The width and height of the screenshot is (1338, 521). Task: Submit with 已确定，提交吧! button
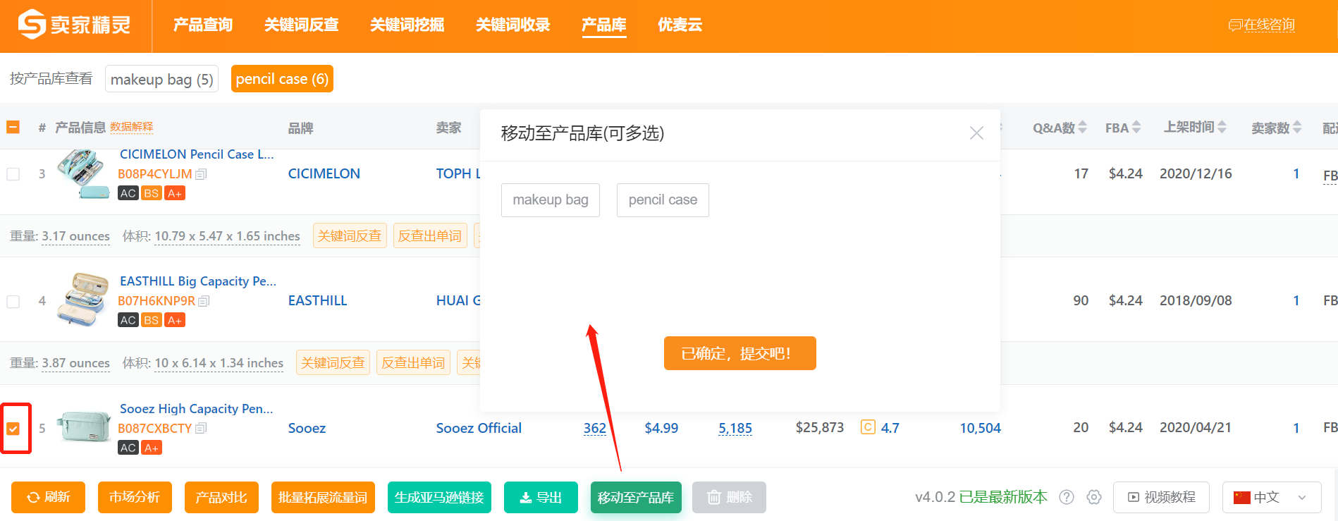[739, 353]
